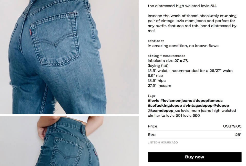Open the #sofuckingdepop hashtag link
Image resolution: width=246 pixels, height=166 pixels.
pyautogui.click(x=165, y=106)
